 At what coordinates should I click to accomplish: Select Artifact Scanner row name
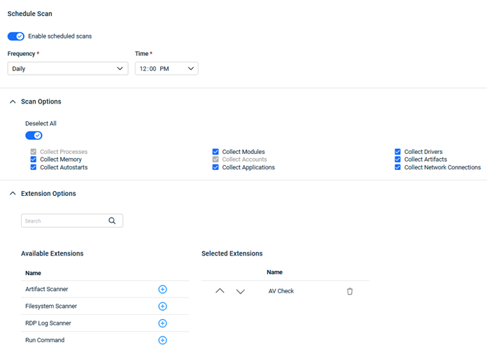tap(47, 289)
